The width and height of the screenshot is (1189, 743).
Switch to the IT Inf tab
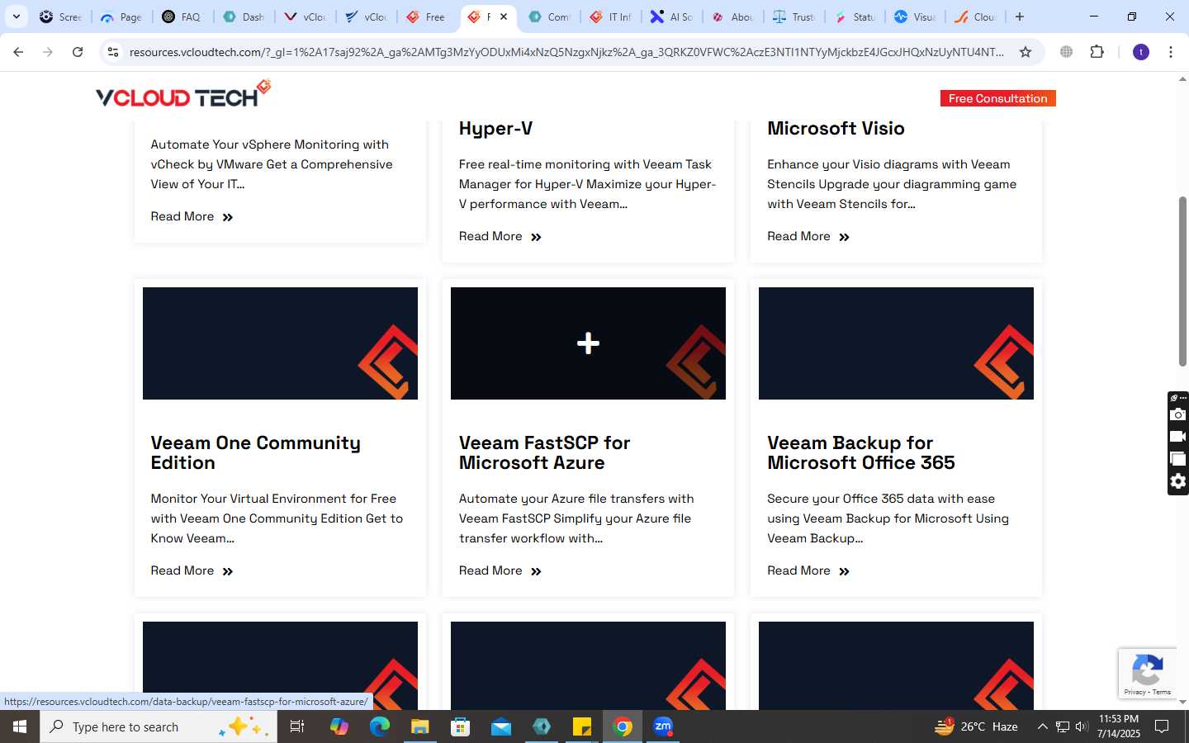point(611,17)
